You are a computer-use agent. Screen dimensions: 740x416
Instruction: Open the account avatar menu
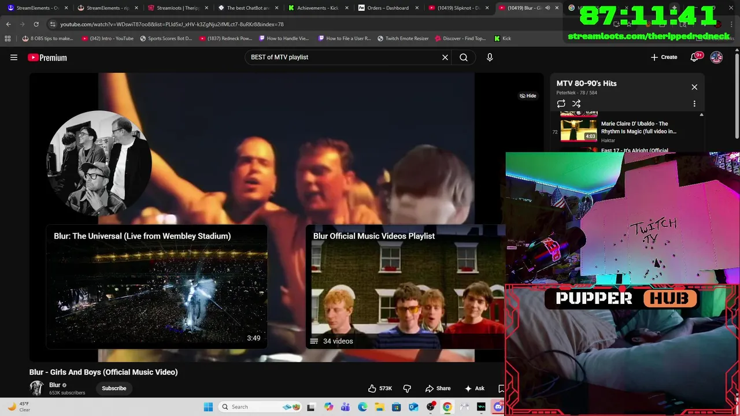[716, 57]
